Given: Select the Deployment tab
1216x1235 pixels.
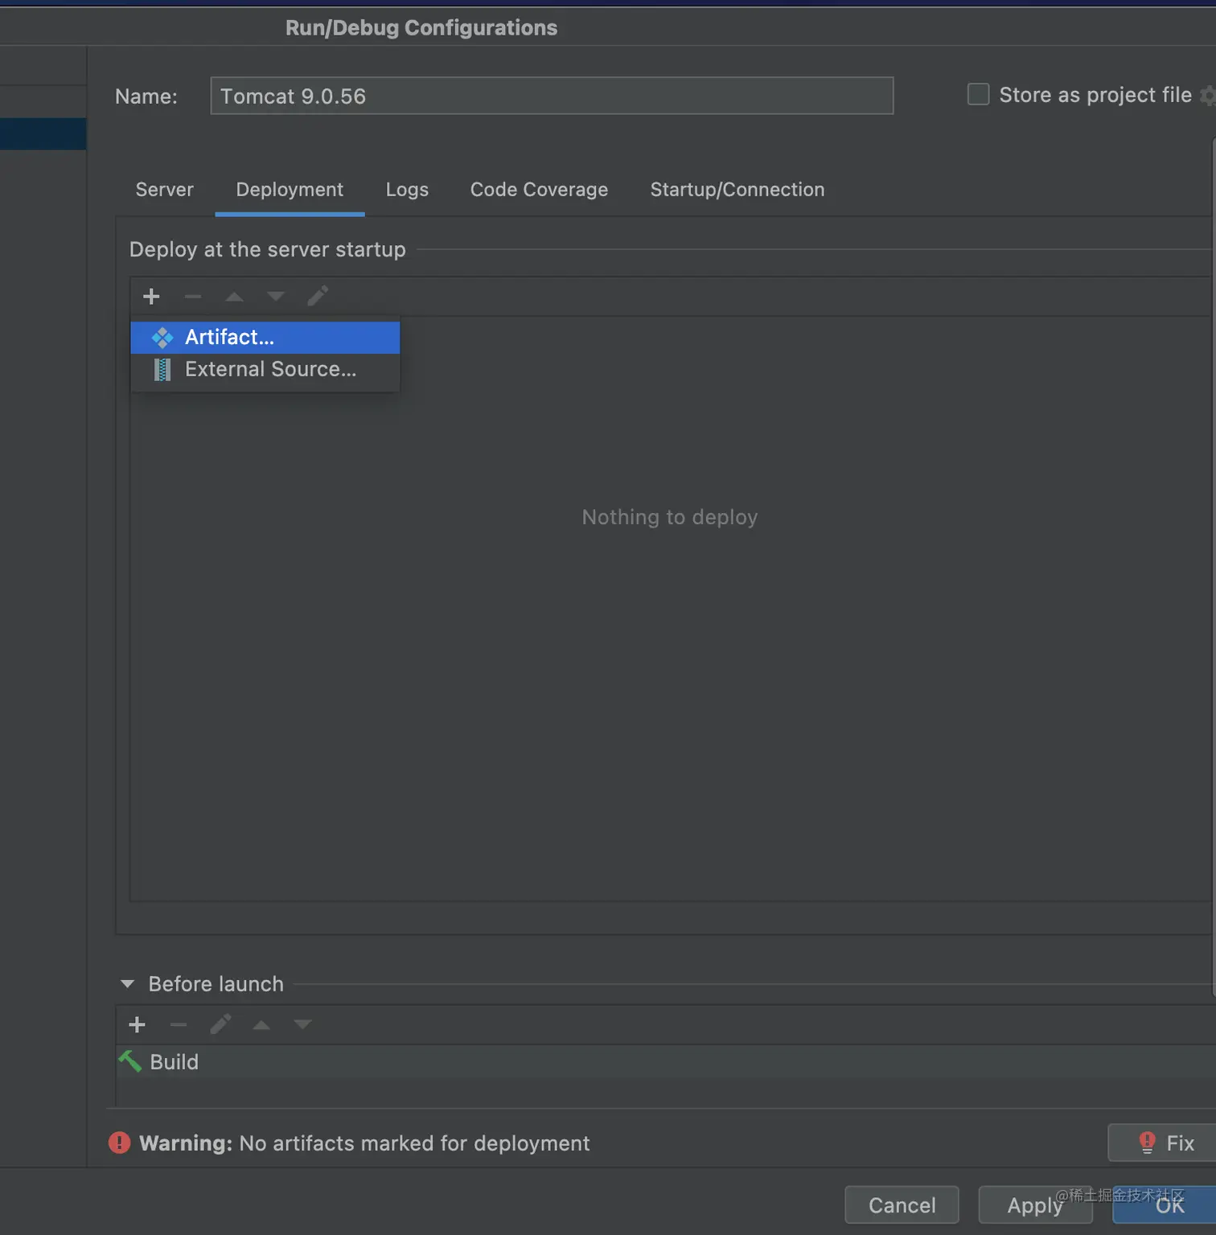Looking at the screenshot, I should [x=290, y=190].
